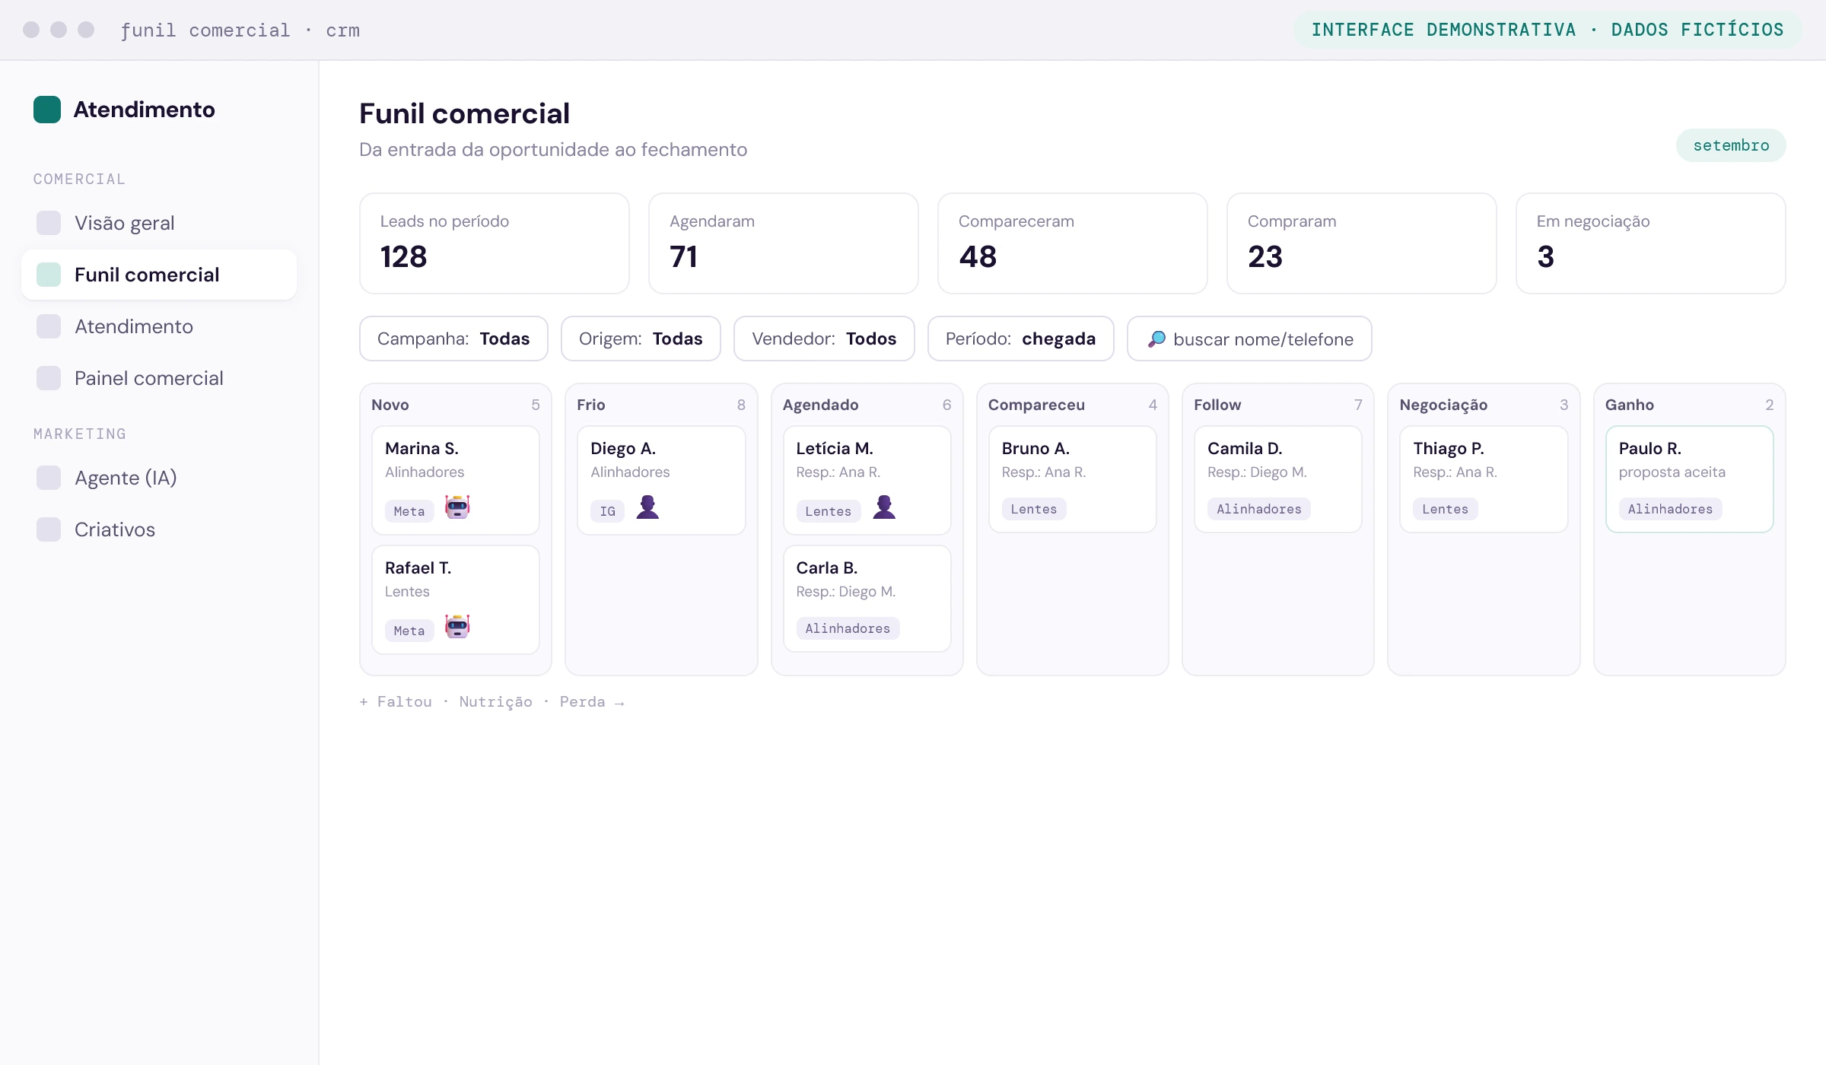
Task: Click the Alinhadores tag on Camila D. card
Action: 1259,509
